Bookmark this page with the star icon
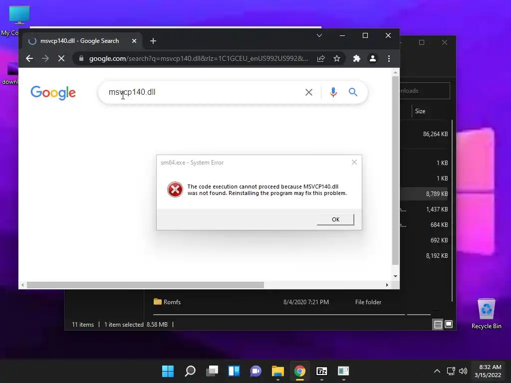 coord(337,59)
